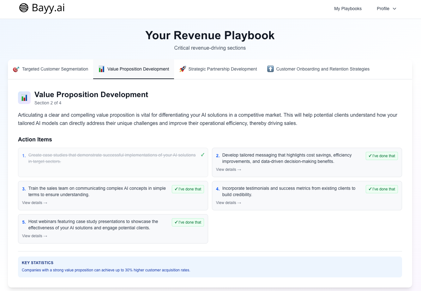The width and height of the screenshot is (421, 291).
Task: Click the bar chart icon on Value Proposition tab
Action: coord(101,69)
